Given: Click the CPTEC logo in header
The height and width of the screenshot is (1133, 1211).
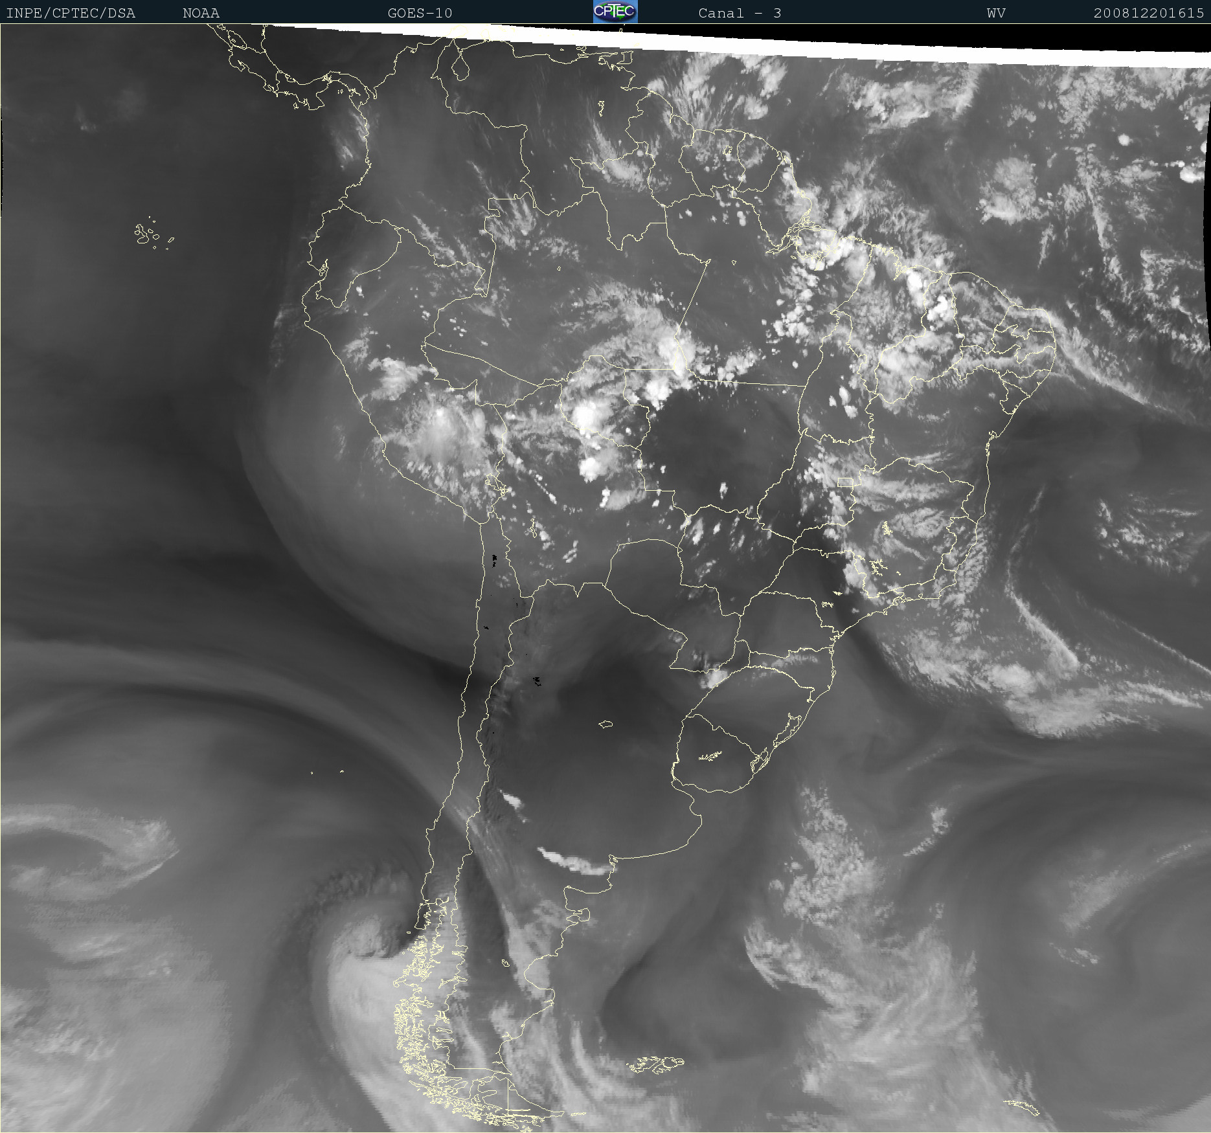Looking at the screenshot, I should pos(615,12).
